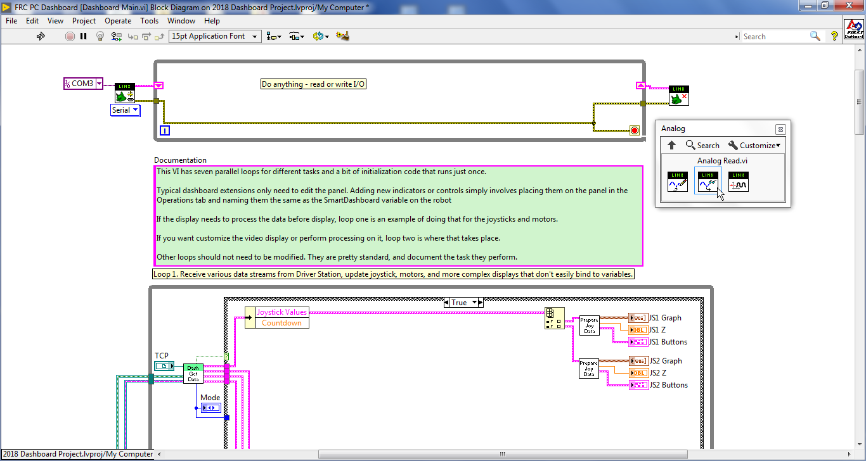Click the loop iteration terminal i
This screenshot has width=866, height=461.
click(164, 130)
